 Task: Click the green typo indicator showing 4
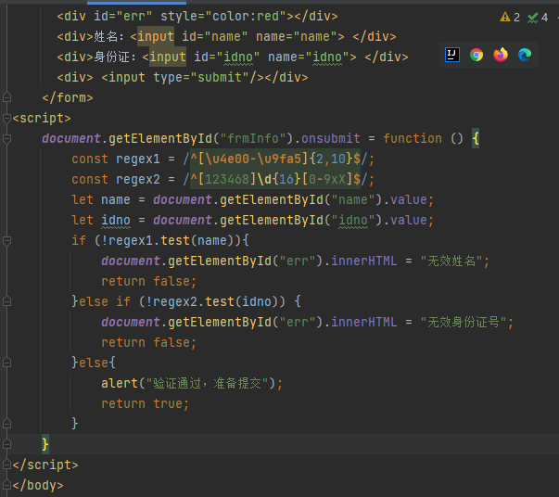(538, 17)
